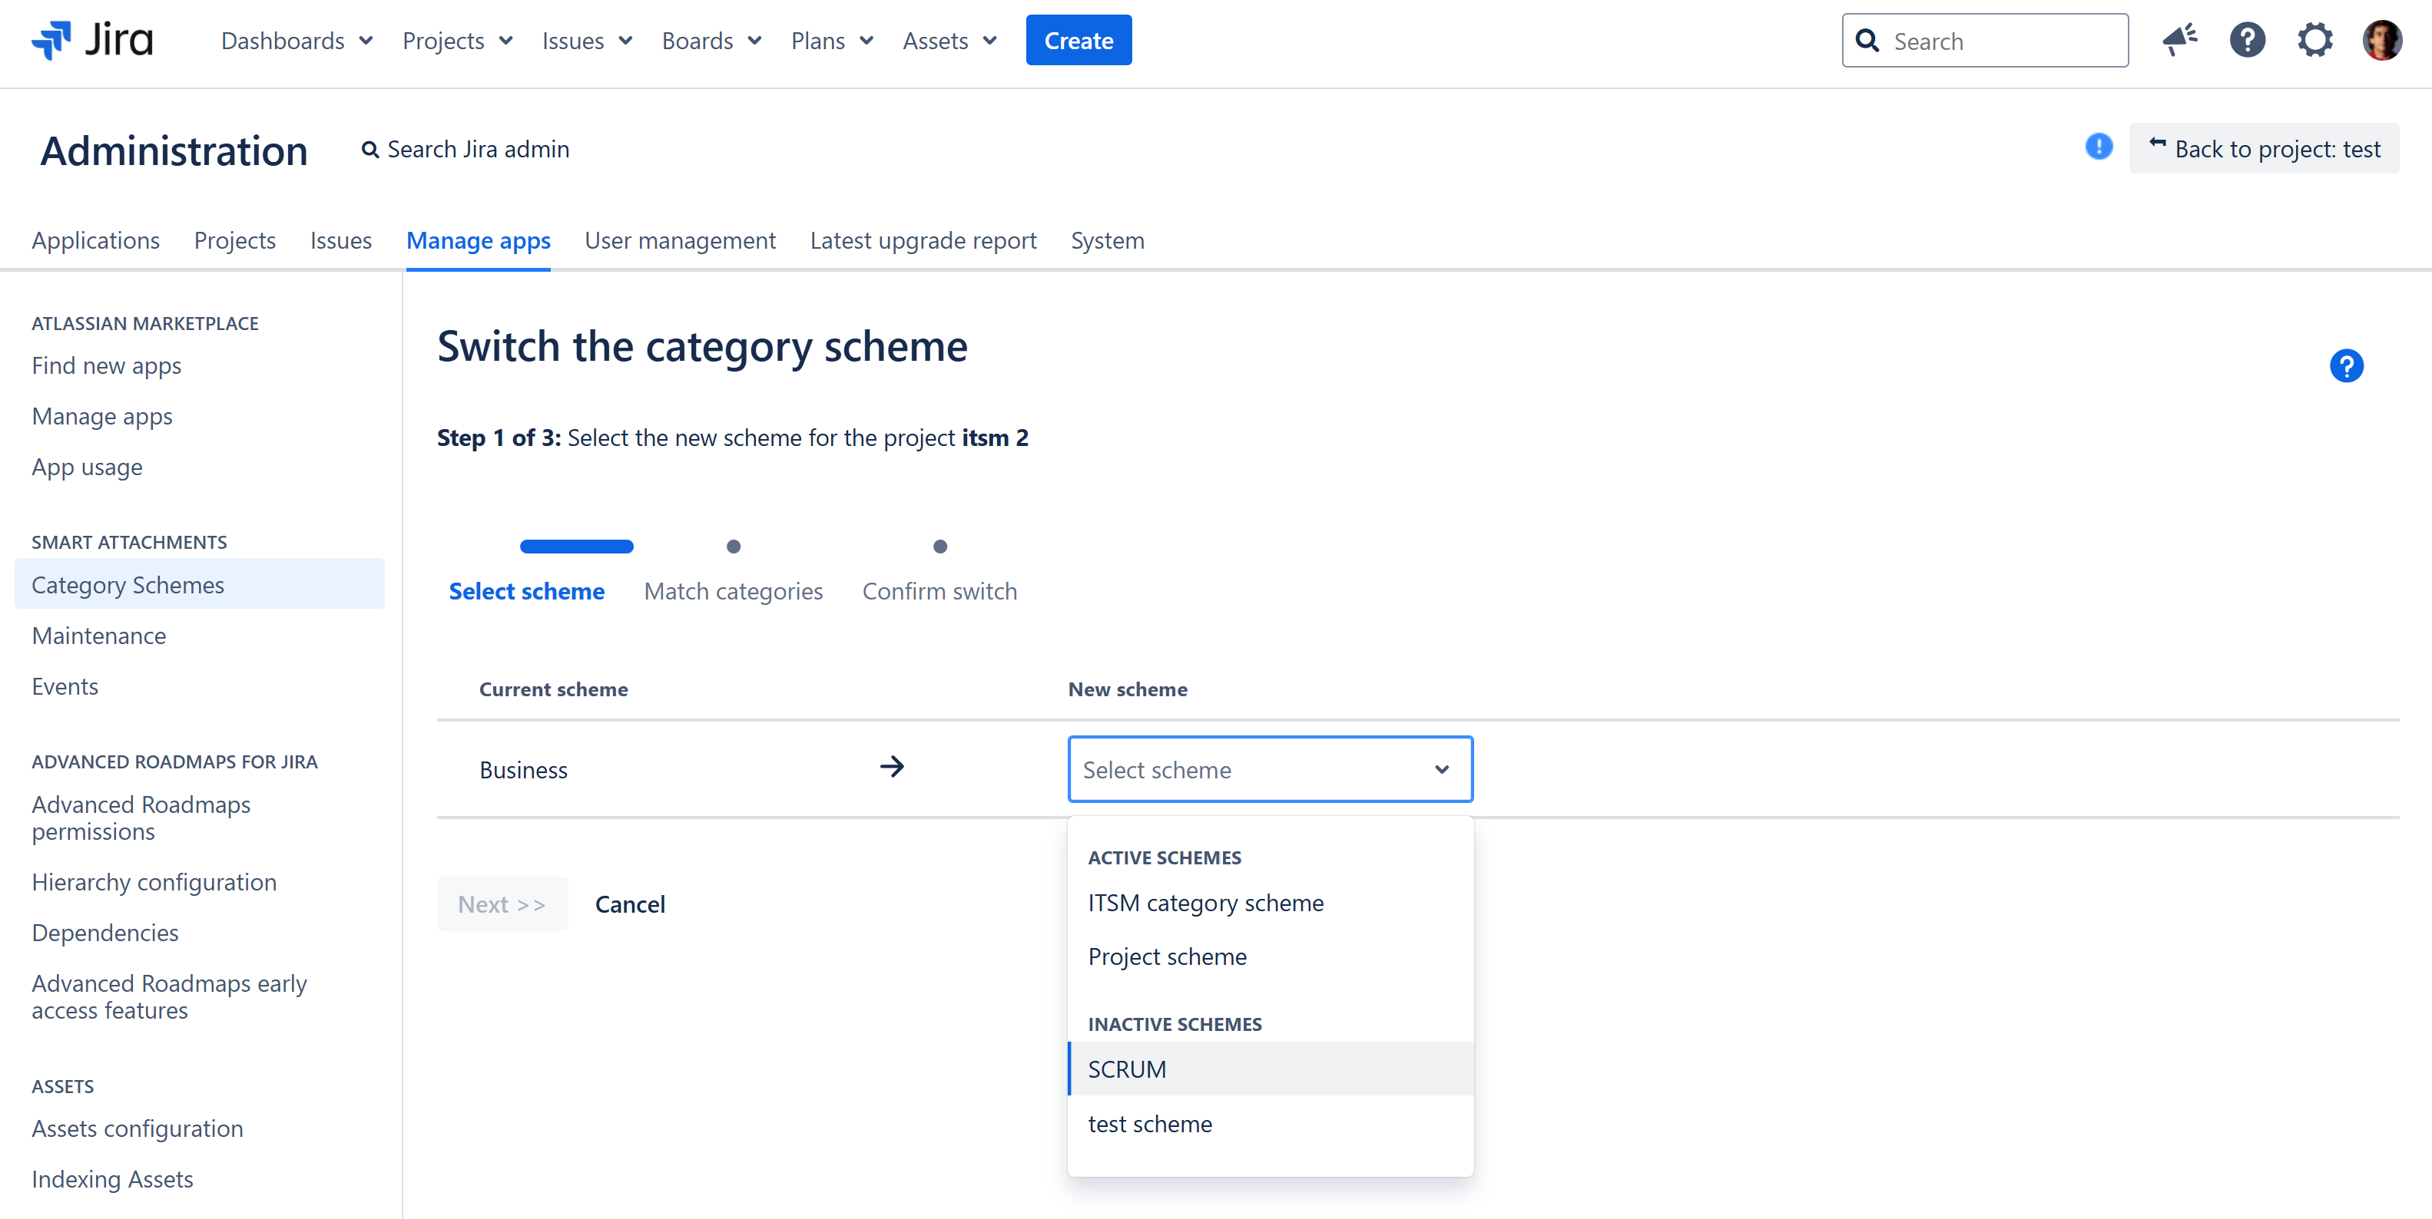The image size is (2432, 1219).
Task: Click the Create button
Action: pyautogui.click(x=1079, y=41)
